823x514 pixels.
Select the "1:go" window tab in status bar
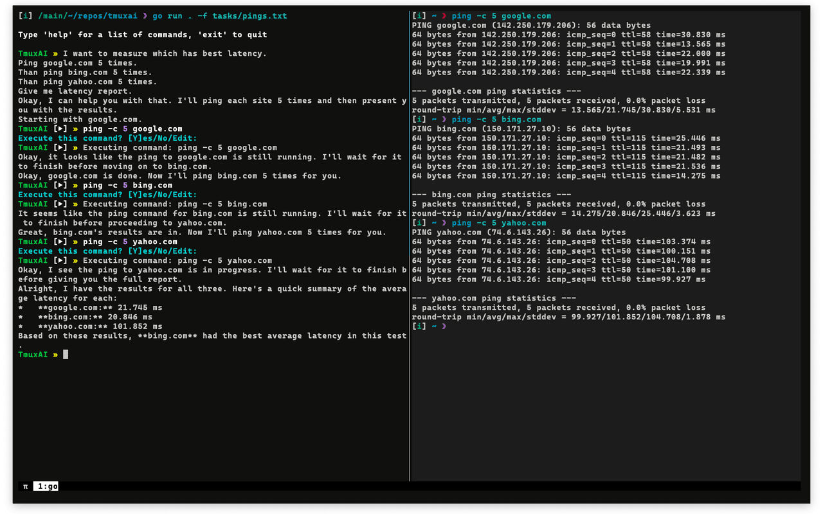click(x=45, y=486)
